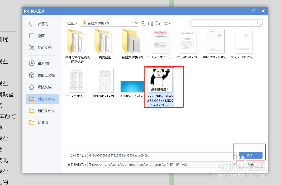Click the 取消 button
The width and height of the screenshot is (281, 185).
[x=251, y=164]
